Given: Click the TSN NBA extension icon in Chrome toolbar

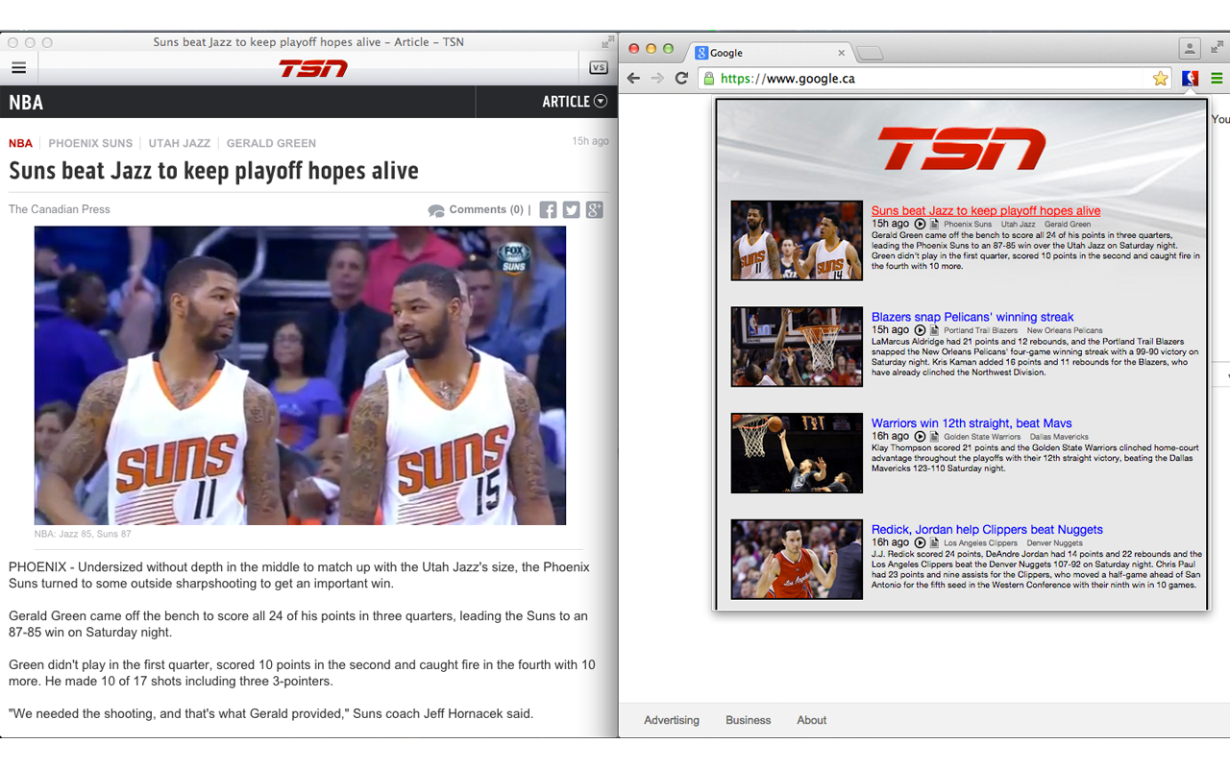Looking at the screenshot, I should coord(1191,79).
